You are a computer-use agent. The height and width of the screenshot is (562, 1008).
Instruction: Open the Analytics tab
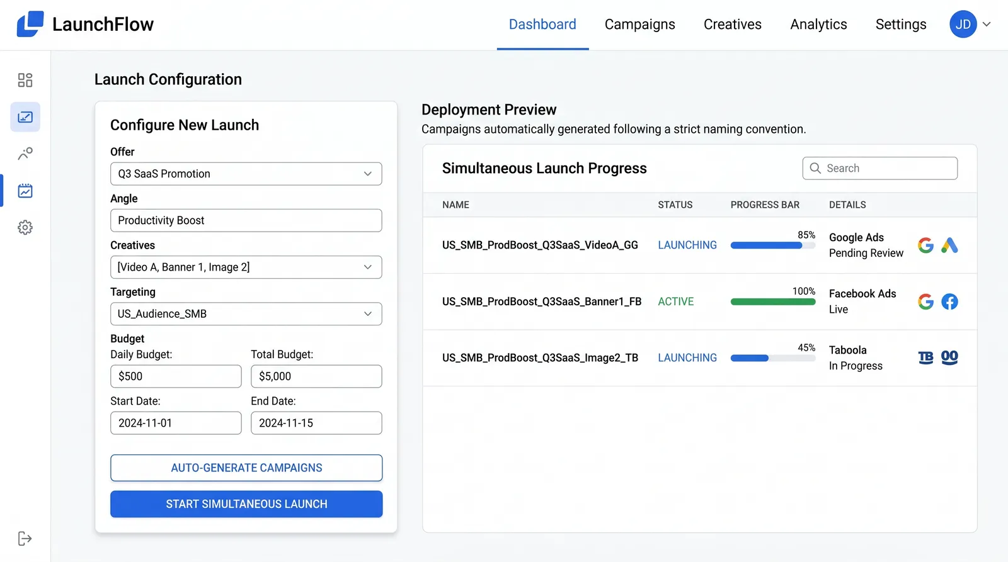(x=818, y=25)
